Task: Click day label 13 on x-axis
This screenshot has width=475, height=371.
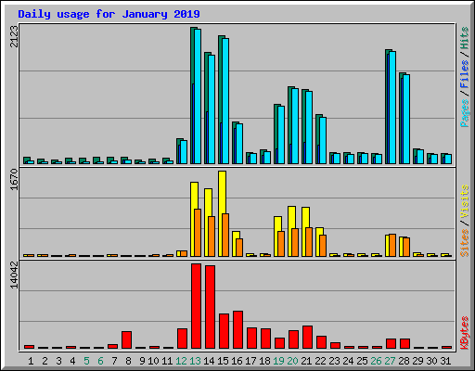Action: click(x=195, y=361)
